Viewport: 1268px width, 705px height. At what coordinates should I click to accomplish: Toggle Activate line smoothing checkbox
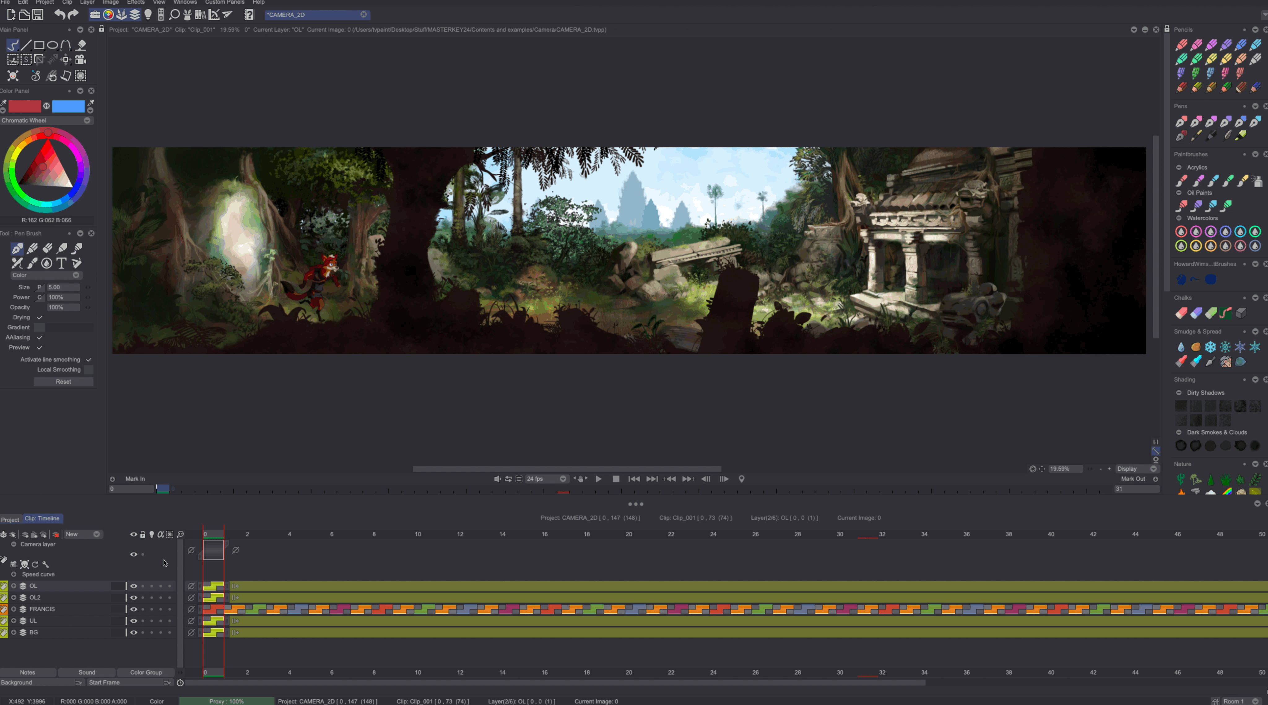tap(89, 360)
